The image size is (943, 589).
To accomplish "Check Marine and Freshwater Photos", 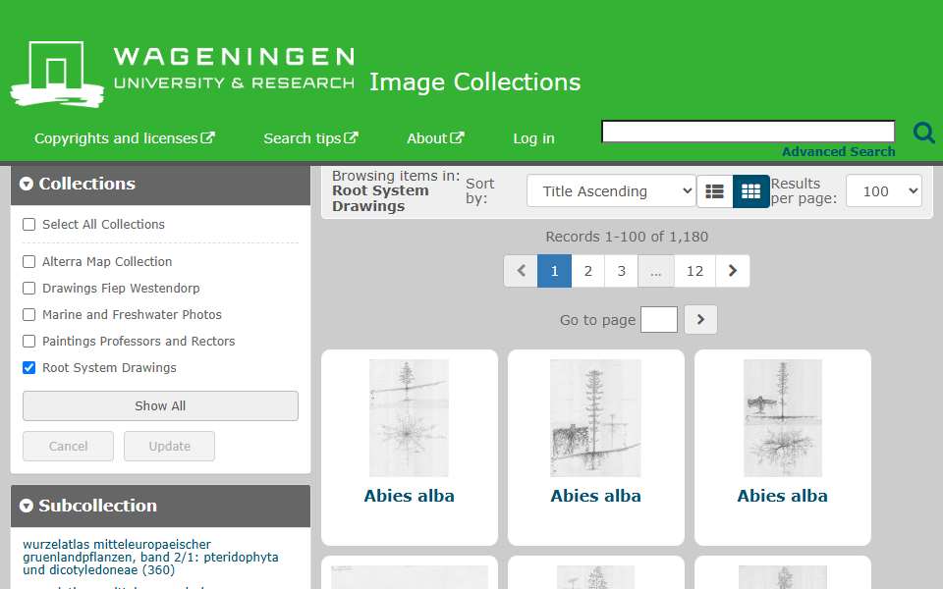I will coord(28,314).
